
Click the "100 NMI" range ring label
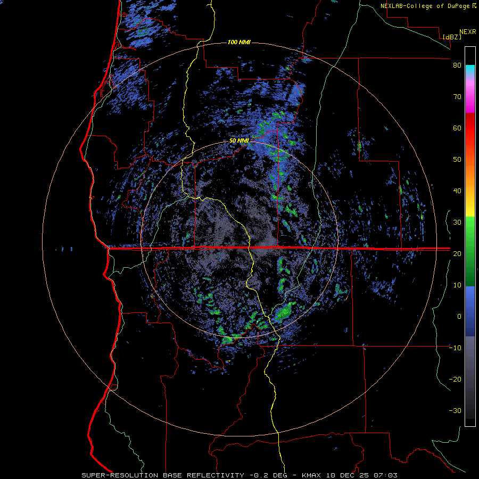click(239, 42)
